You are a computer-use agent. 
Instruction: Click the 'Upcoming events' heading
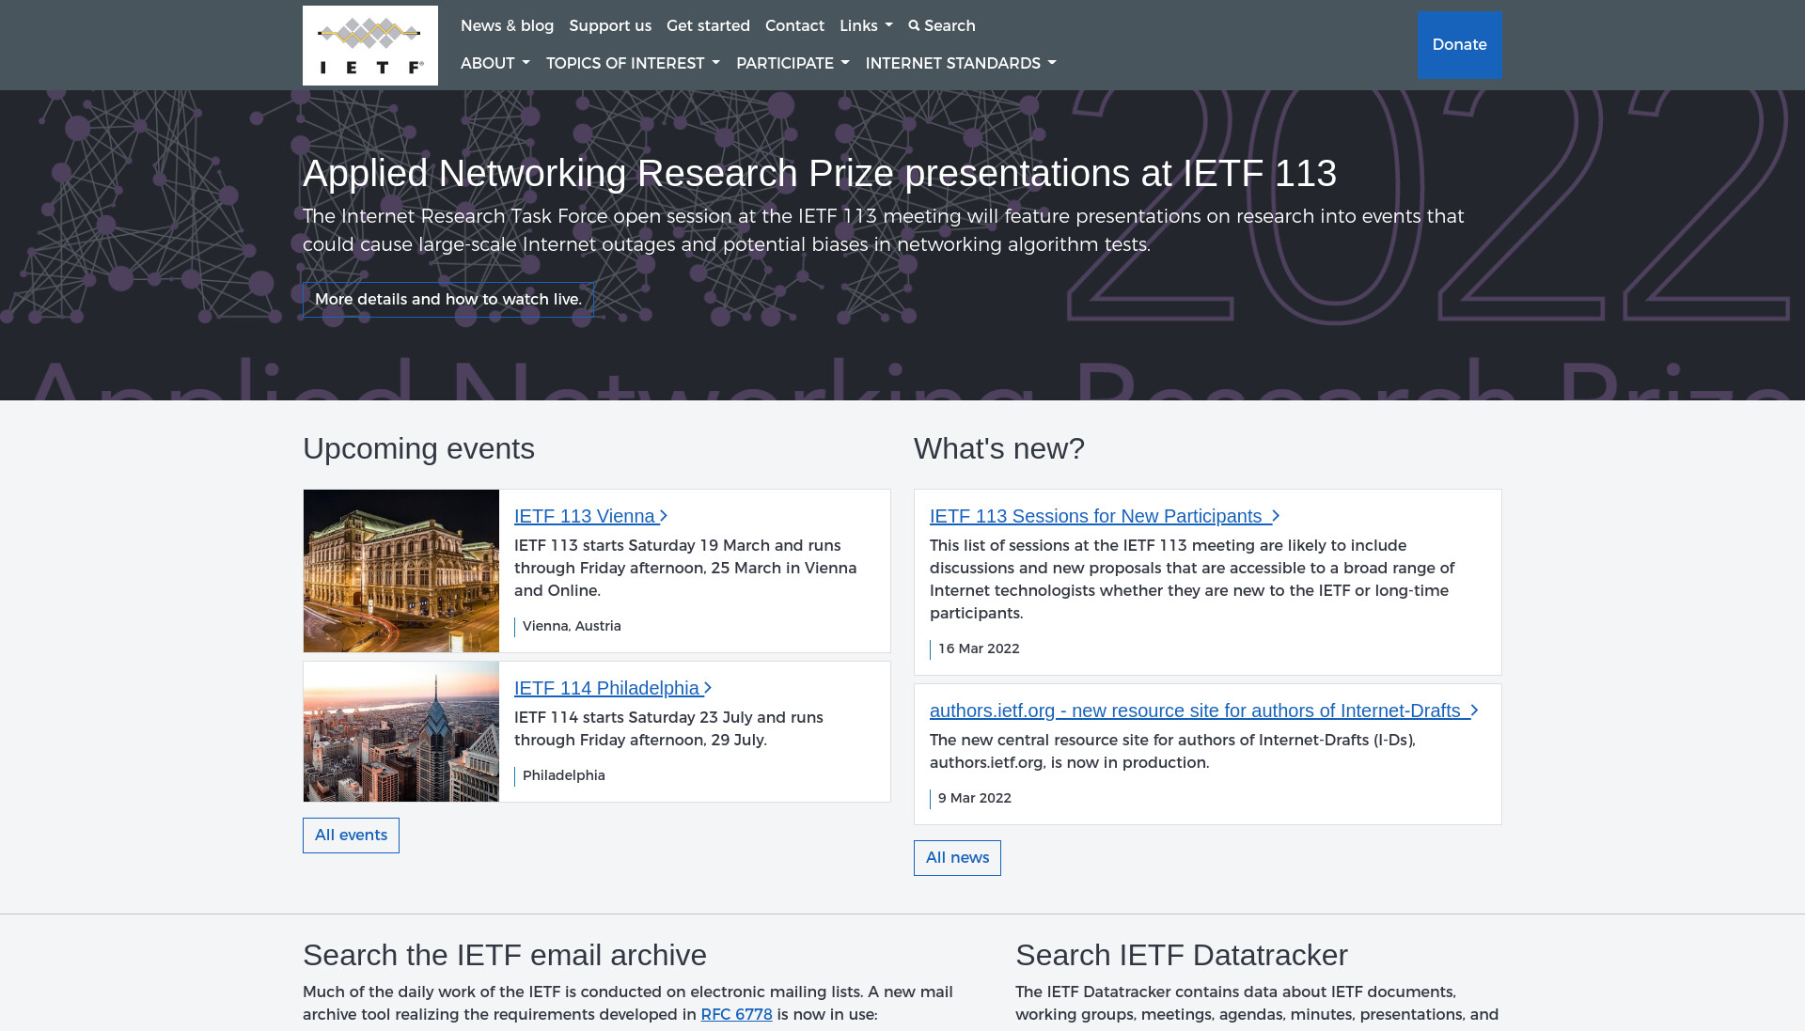click(x=418, y=448)
